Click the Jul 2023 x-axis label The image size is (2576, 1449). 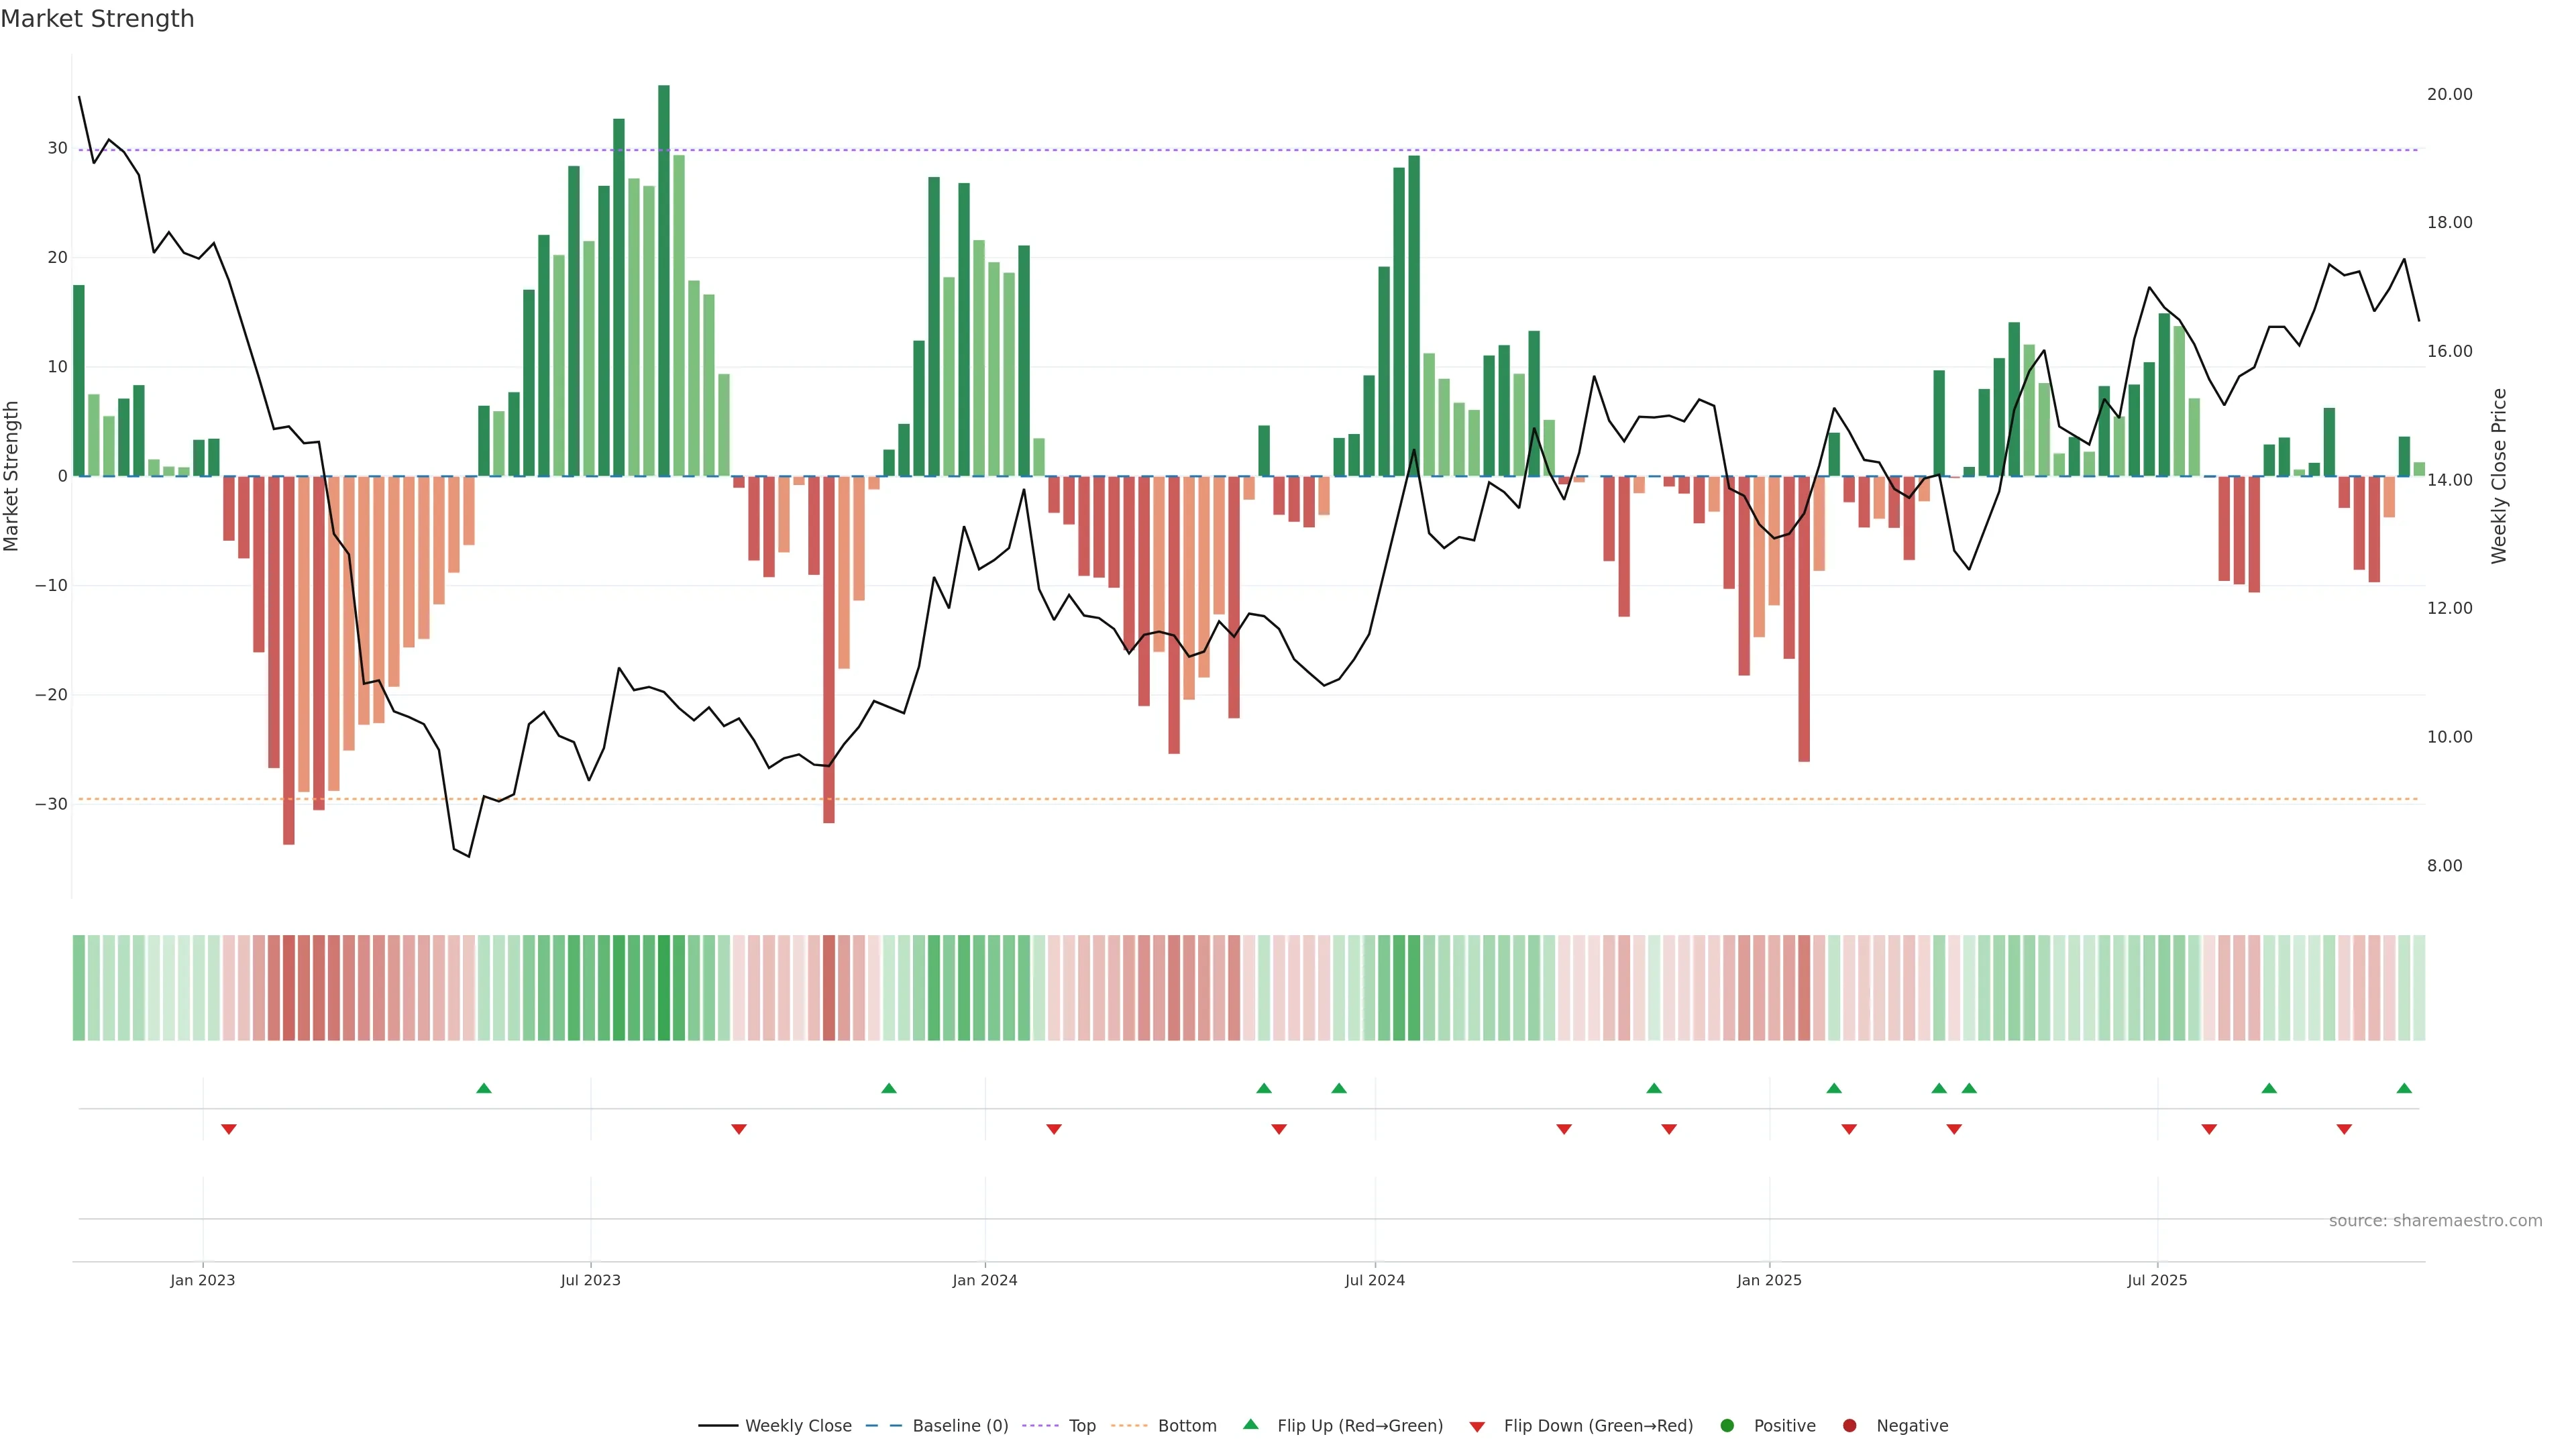(590, 1280)
